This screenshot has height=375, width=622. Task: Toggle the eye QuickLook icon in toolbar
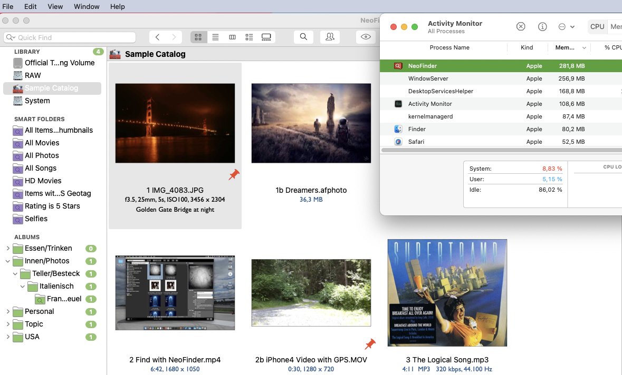(x=366, y=37)
